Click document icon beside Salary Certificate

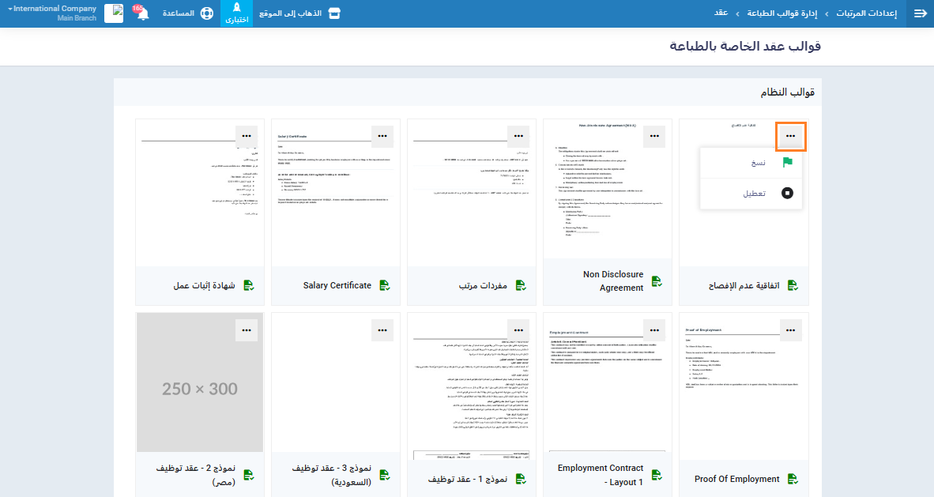click(386, 285)
